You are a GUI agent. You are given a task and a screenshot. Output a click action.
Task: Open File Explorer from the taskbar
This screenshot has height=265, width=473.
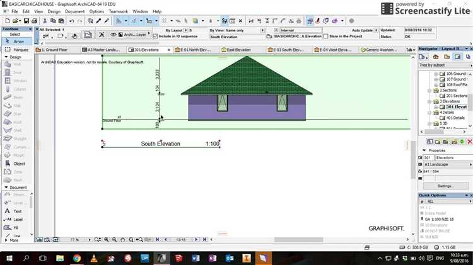[60, 258]
